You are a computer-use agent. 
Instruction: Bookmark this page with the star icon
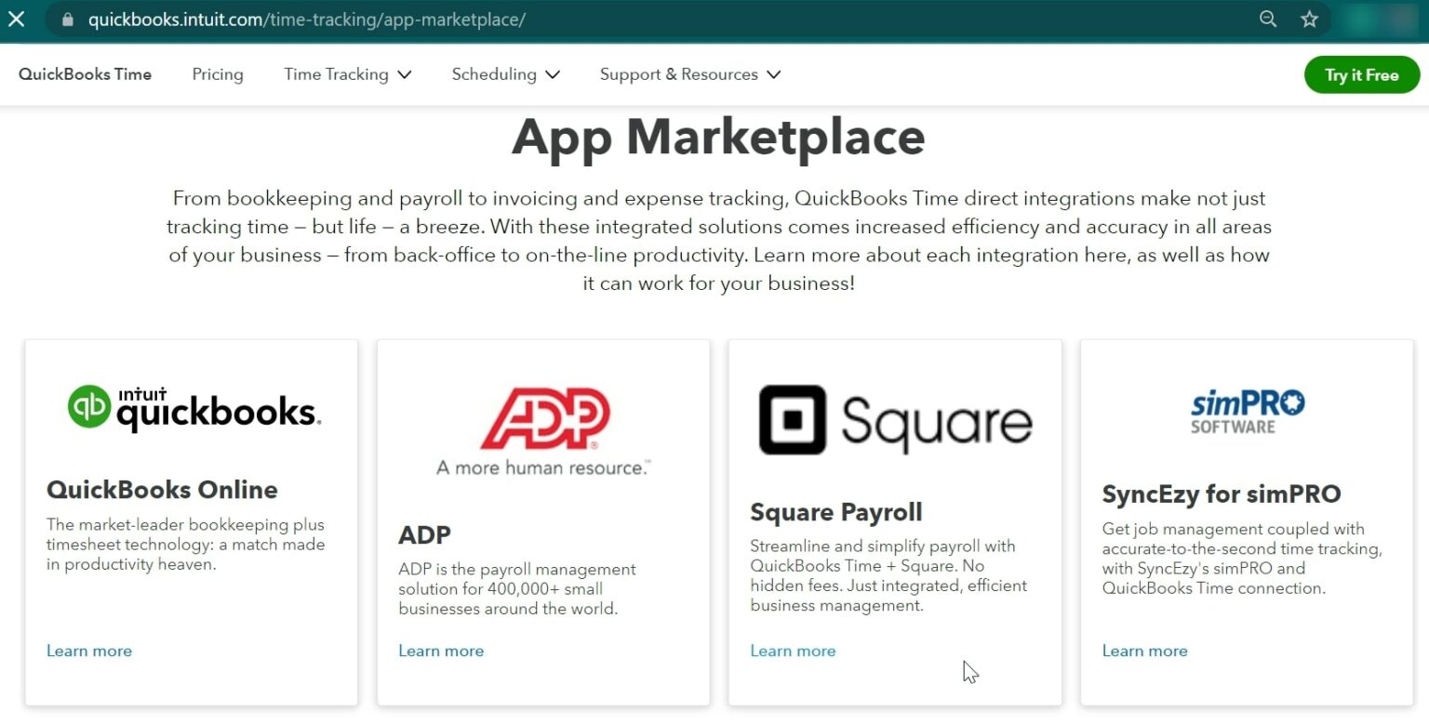click(1310, 19)
